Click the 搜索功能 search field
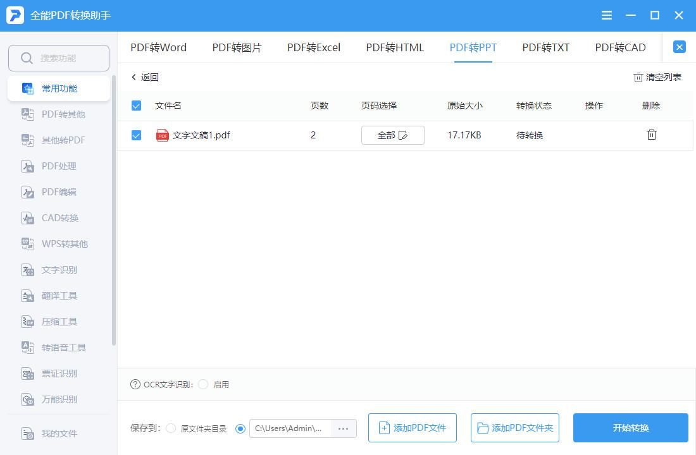This screenshot has width=696, height=455. pos(59,58)
